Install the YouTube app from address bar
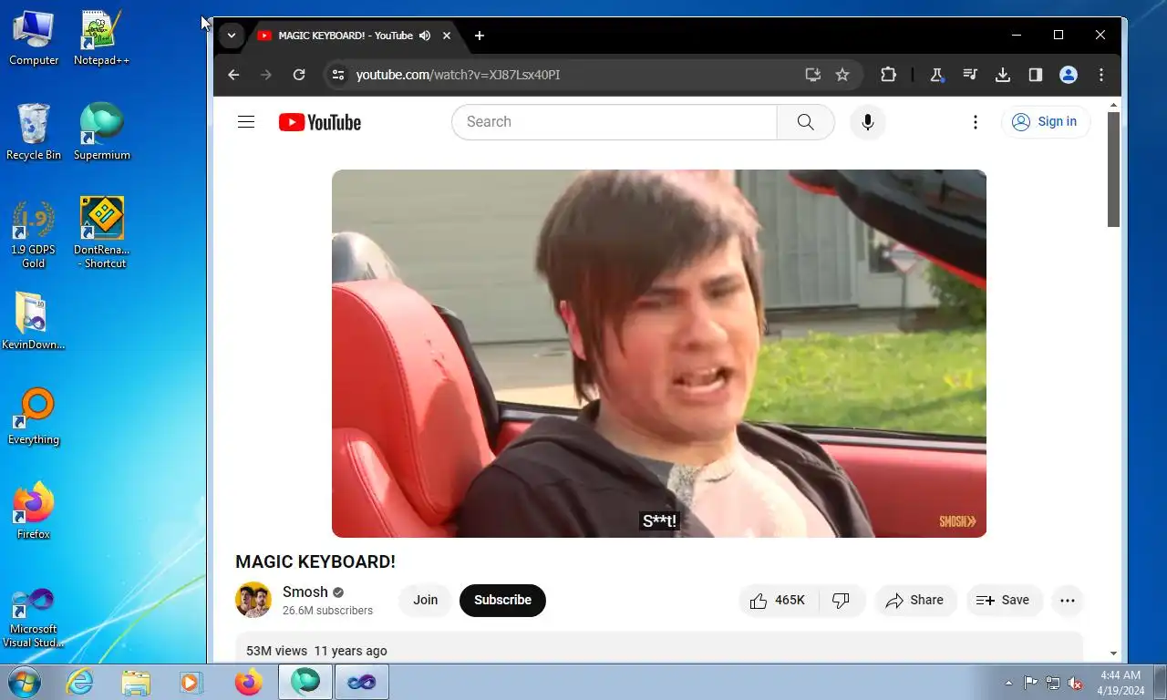Screen dimensions: 1167x700 coord(813,75)
